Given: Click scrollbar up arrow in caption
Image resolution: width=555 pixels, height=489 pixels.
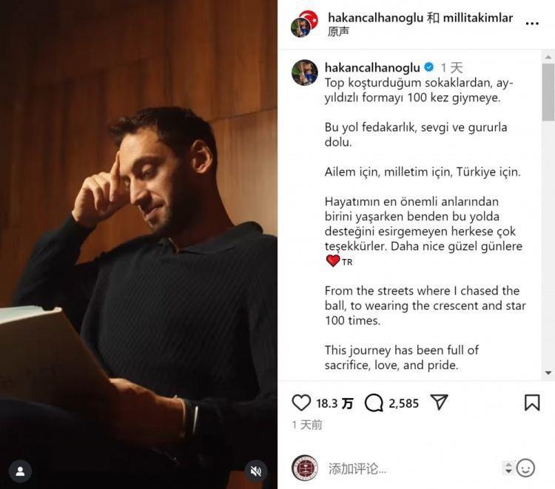Looking at the screenshot, I should pos(548,57).
